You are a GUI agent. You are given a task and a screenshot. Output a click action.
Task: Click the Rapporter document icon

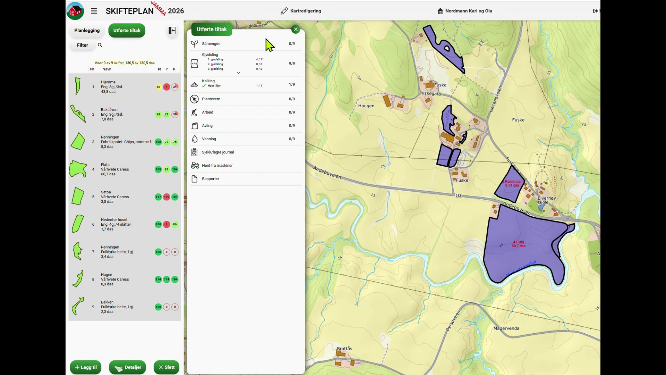[195, 179]
